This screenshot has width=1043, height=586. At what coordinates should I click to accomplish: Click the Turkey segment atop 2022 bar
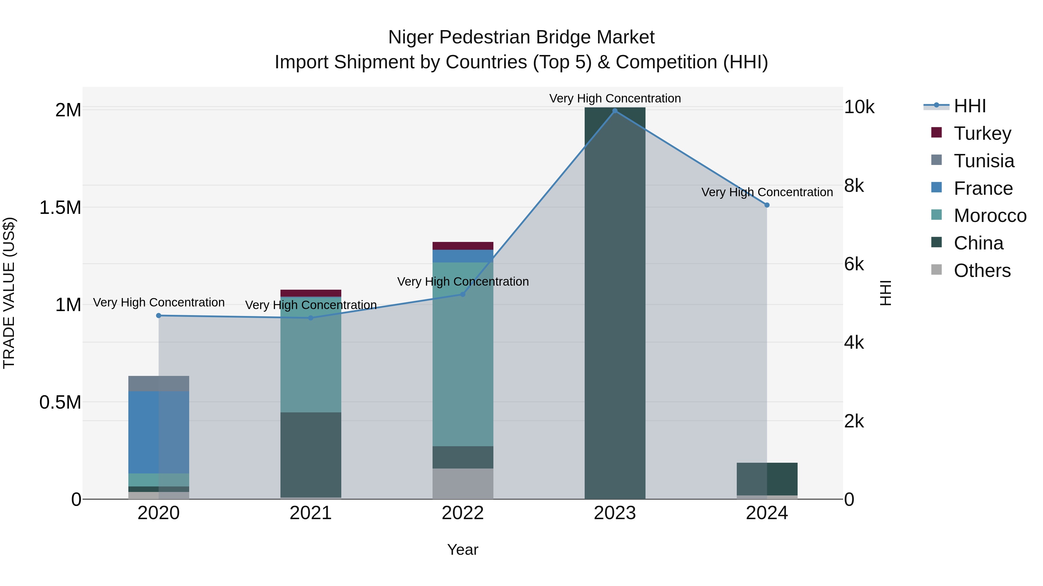pyautogui.click(x=463, y=246)
